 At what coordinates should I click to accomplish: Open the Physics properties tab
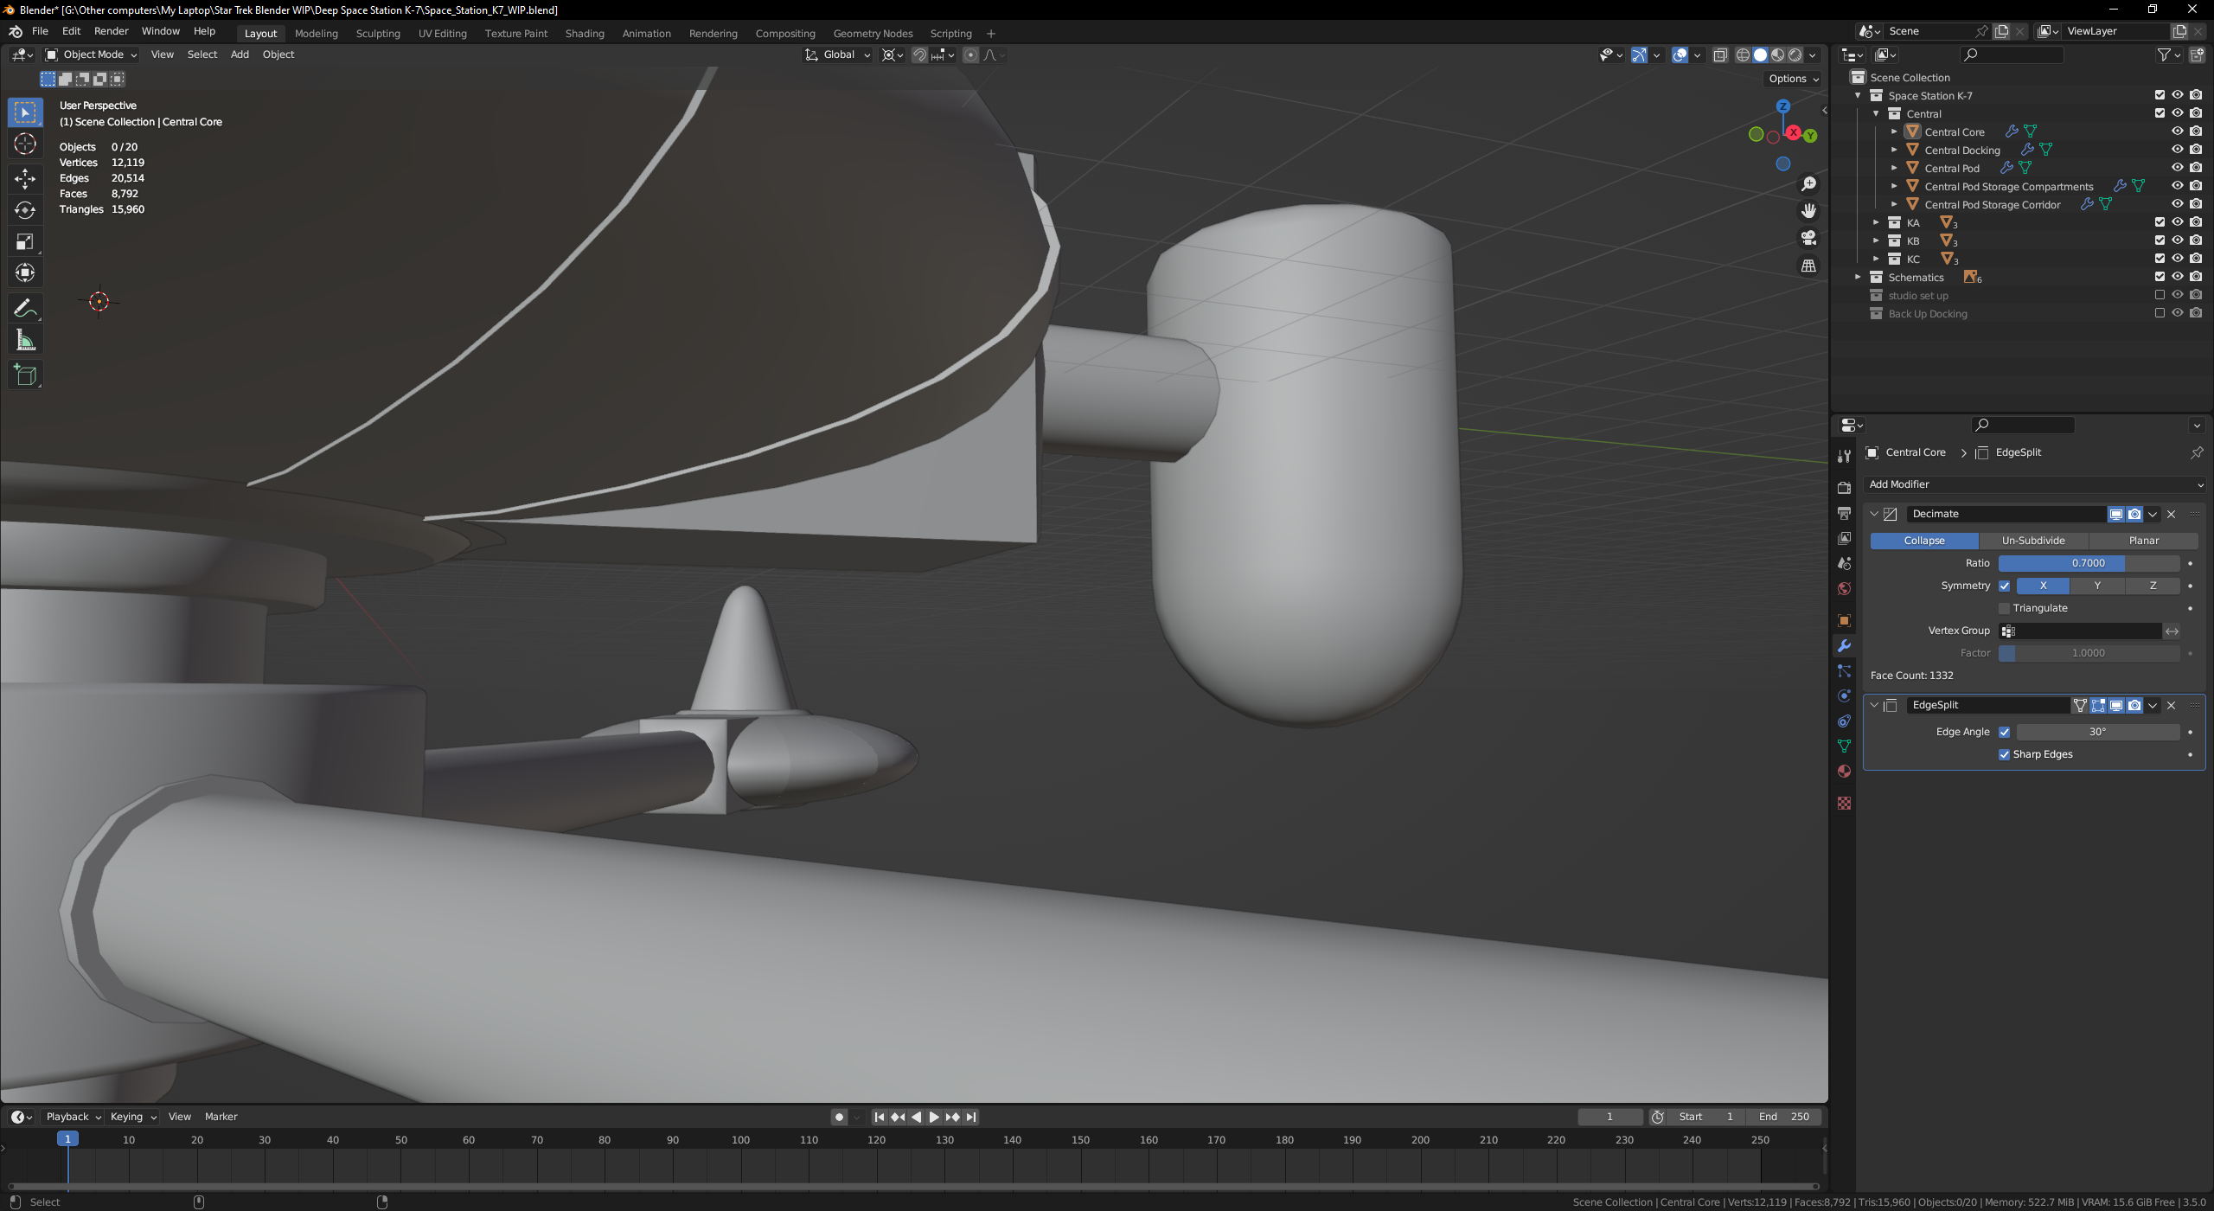tap(1844, 695)
